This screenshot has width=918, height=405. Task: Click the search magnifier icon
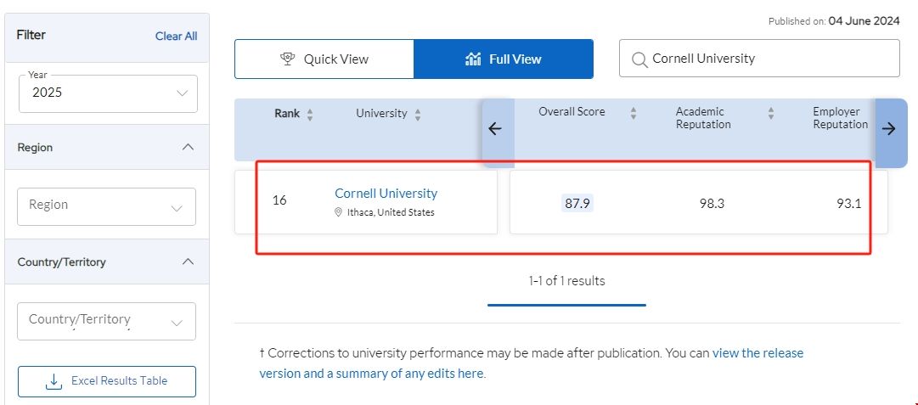point(639,59)
